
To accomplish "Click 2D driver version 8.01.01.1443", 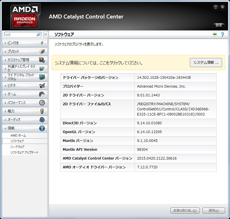I will pyautogui.click(x=148, y=95).
